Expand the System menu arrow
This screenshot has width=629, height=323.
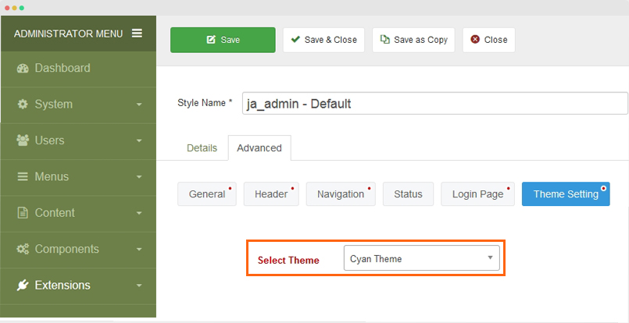pos(139,105)
